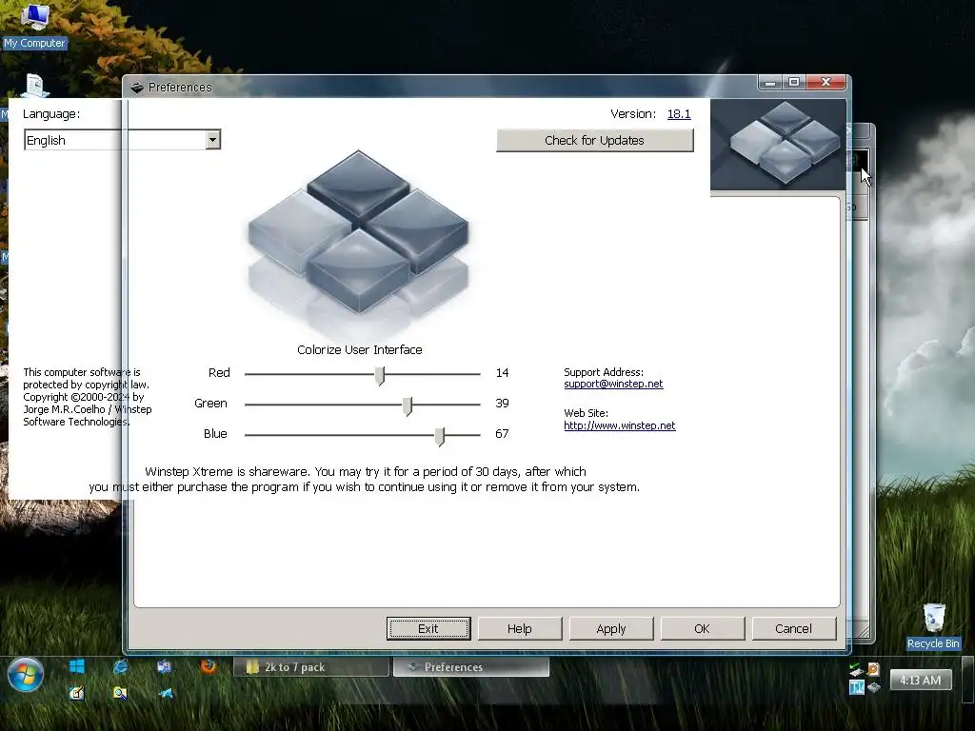
Task: Click the blue TI tray icon
Action: 856,687
